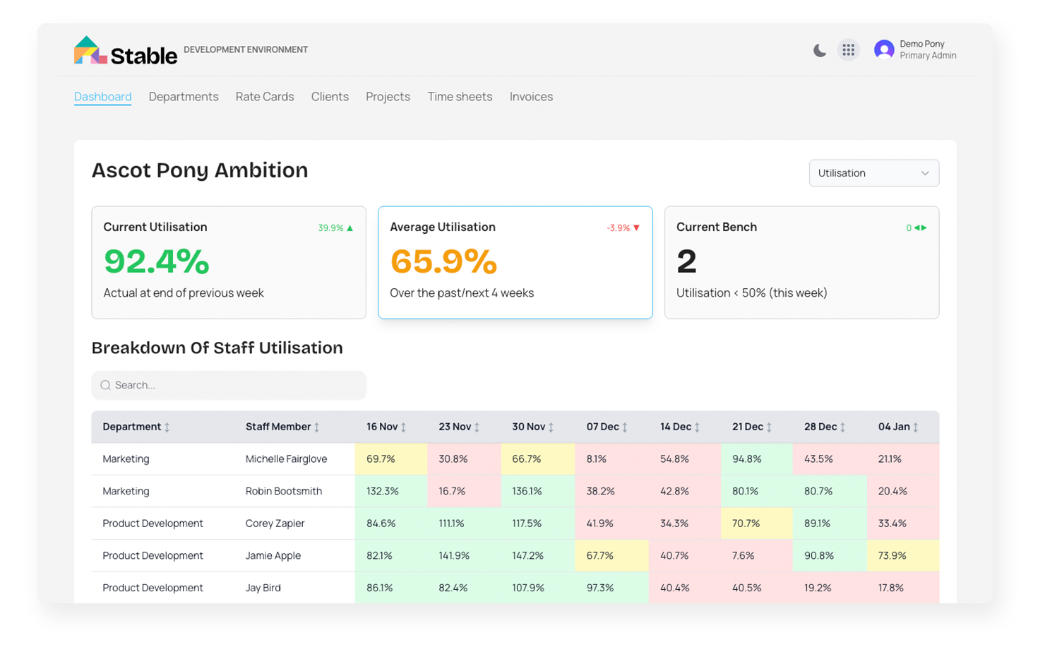This screenshot has height=669, width=1045.
Task: Select the Average Utilisation card
Action: tap(515, 262)
